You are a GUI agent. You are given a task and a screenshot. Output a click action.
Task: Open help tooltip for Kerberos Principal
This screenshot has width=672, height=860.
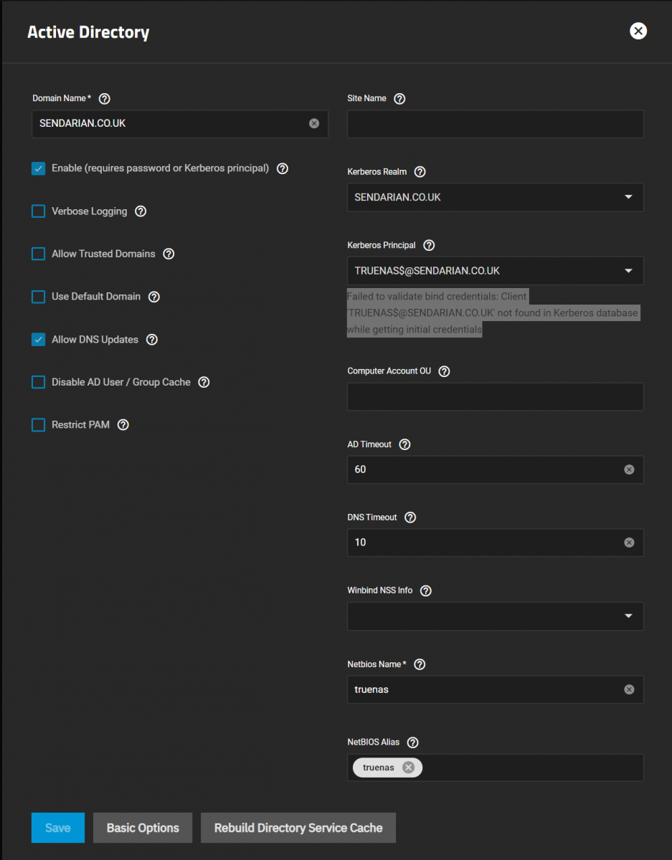429,245
